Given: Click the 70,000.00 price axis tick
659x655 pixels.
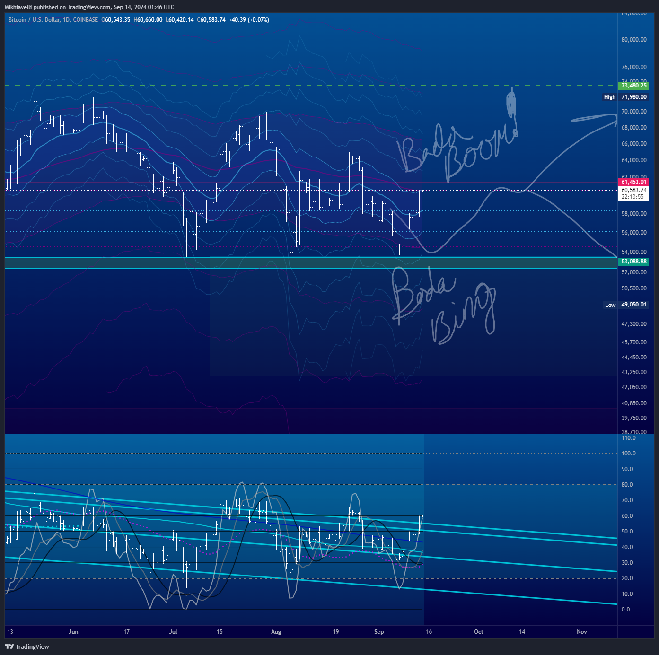Looking at the screenshot, I should point(634,112).
